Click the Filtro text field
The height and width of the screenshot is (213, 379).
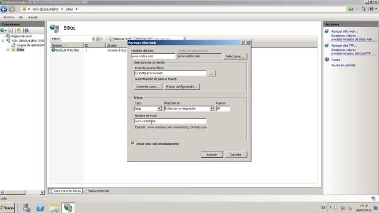pos(76,39)
